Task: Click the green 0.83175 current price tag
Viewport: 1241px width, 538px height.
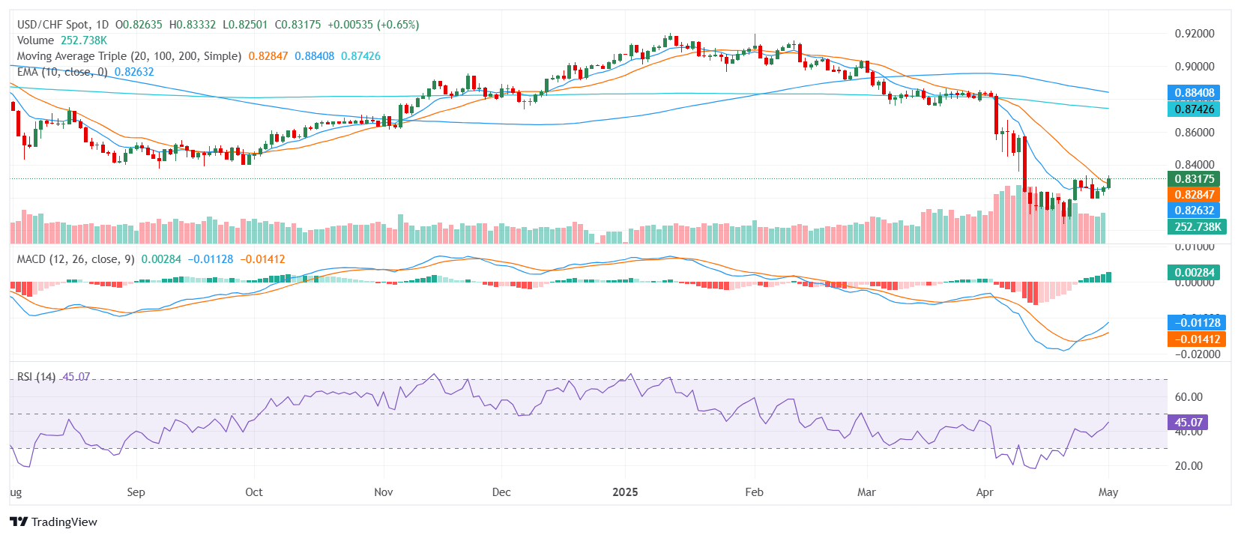Action: point(1194,179)
